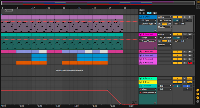The image size is (200, 108).
Task: Solo track 6 Kontakt
Action: click(x=185, y=63)
